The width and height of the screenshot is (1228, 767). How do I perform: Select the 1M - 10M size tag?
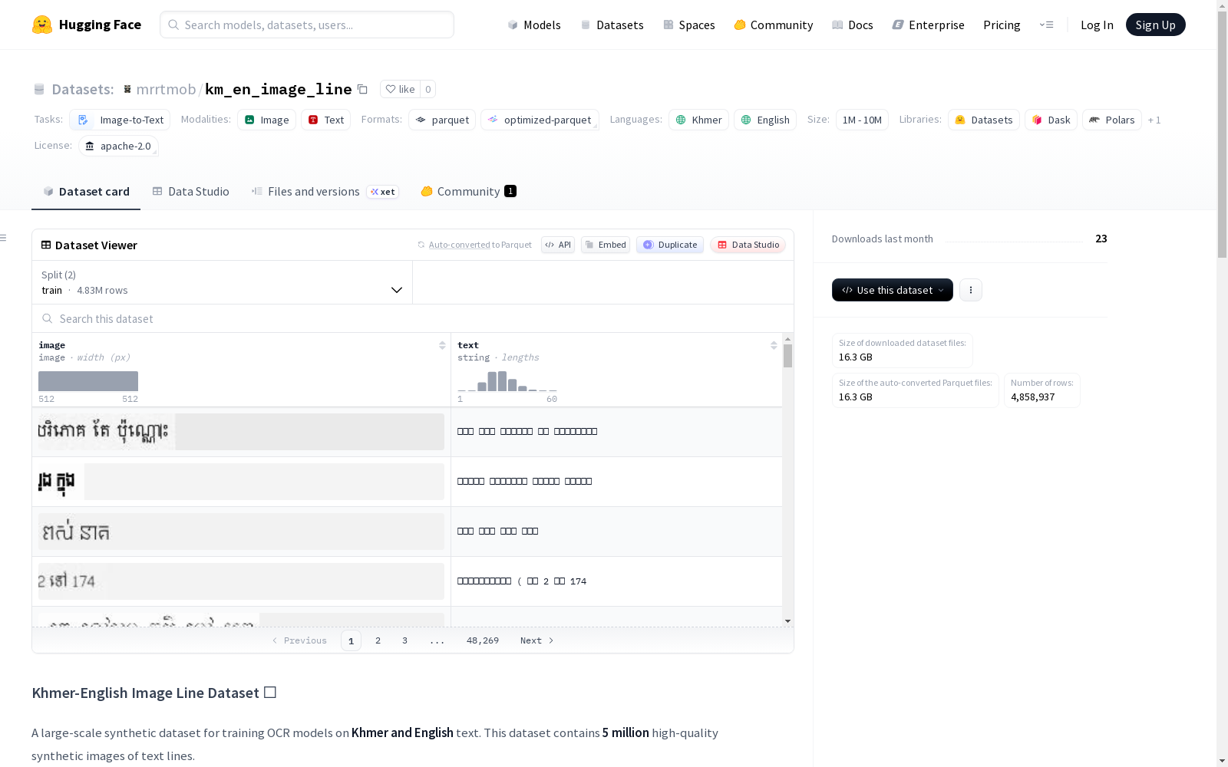tap(862, 120)
